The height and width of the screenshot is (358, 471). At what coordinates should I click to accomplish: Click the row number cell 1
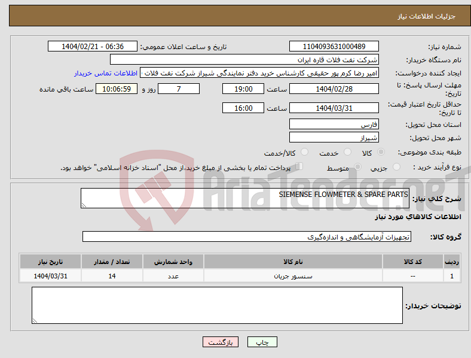point(452,275)
